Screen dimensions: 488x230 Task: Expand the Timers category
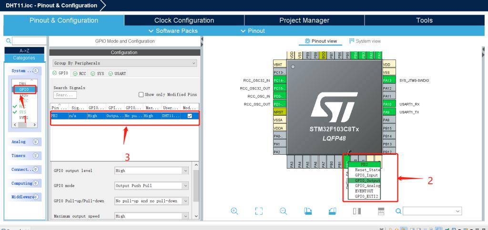pos(35,155)
